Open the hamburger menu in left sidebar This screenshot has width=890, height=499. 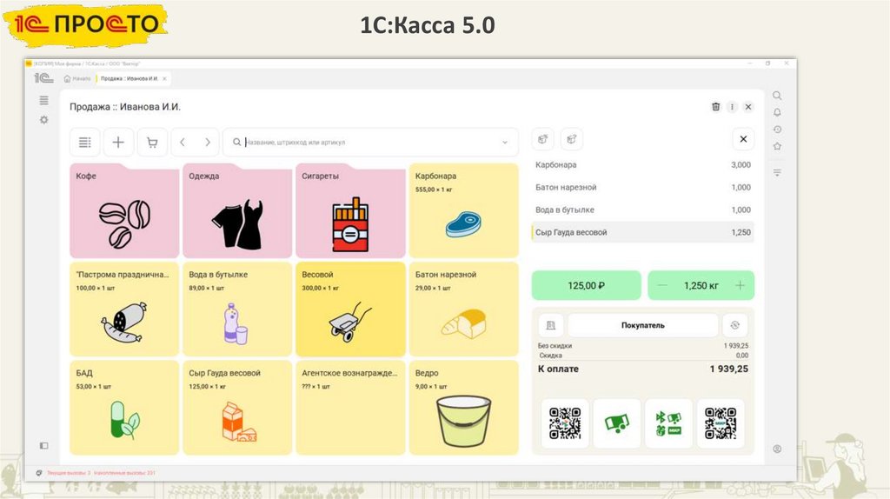(43, 101)
